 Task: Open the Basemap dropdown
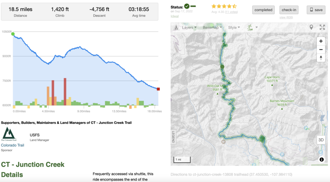(x=212, y=28)
